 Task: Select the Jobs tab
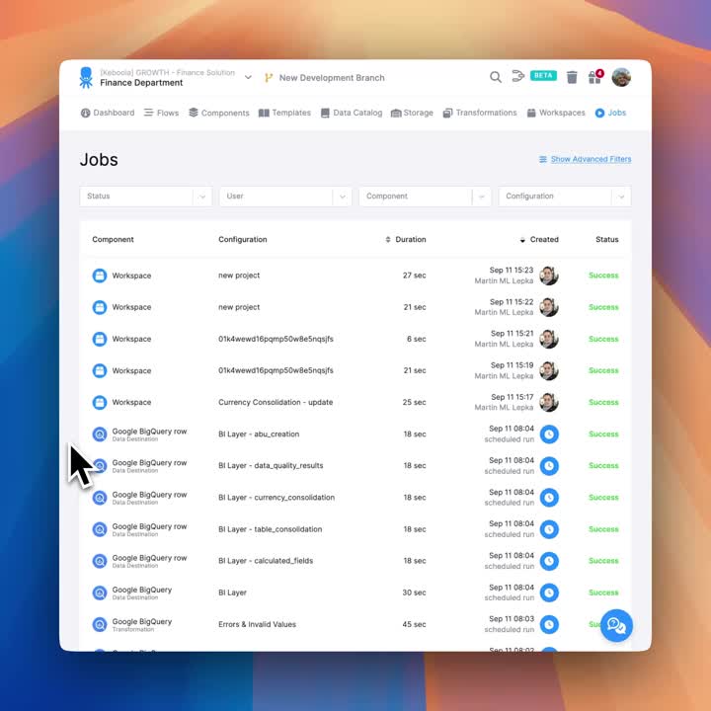click(610, 113)
